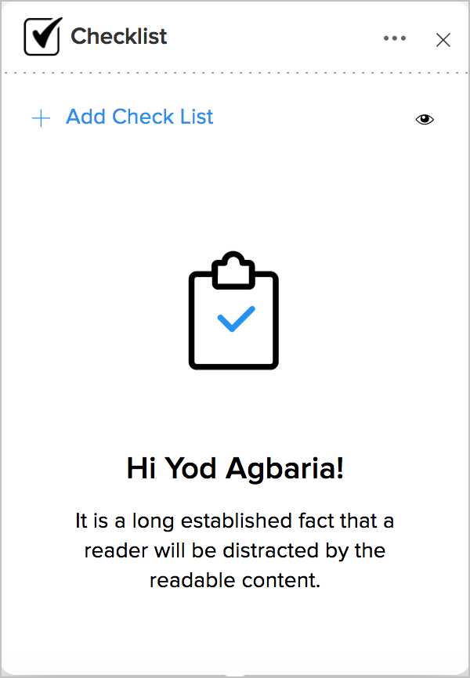Click the plus icon beside Add Check List
This screenshot has height=678, width=470.
click(41, 118)
